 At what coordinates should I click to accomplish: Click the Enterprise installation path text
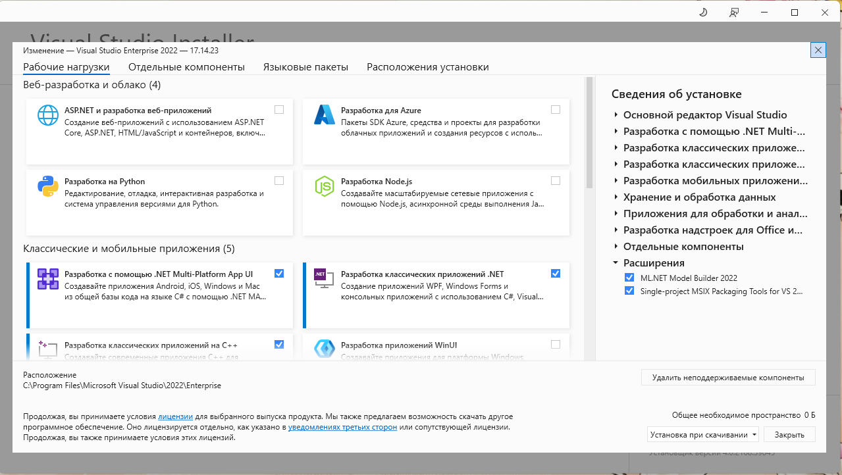(x=122, y=386)
